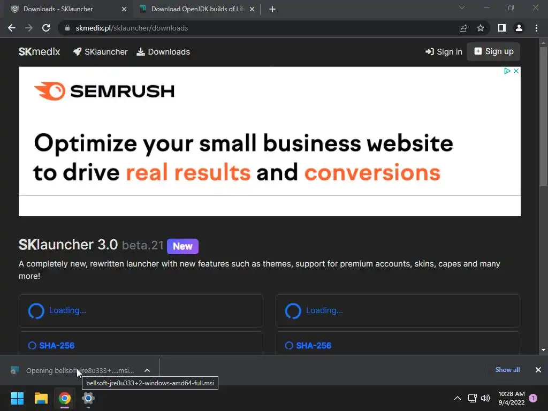548x411 pixels.
Task: Open clock and calendar 10:28 AM
Action: (511, 398)
